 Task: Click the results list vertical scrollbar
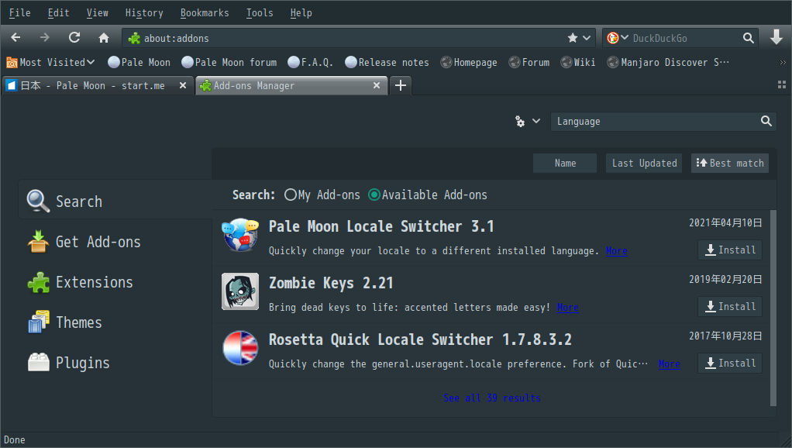point(773,308)
